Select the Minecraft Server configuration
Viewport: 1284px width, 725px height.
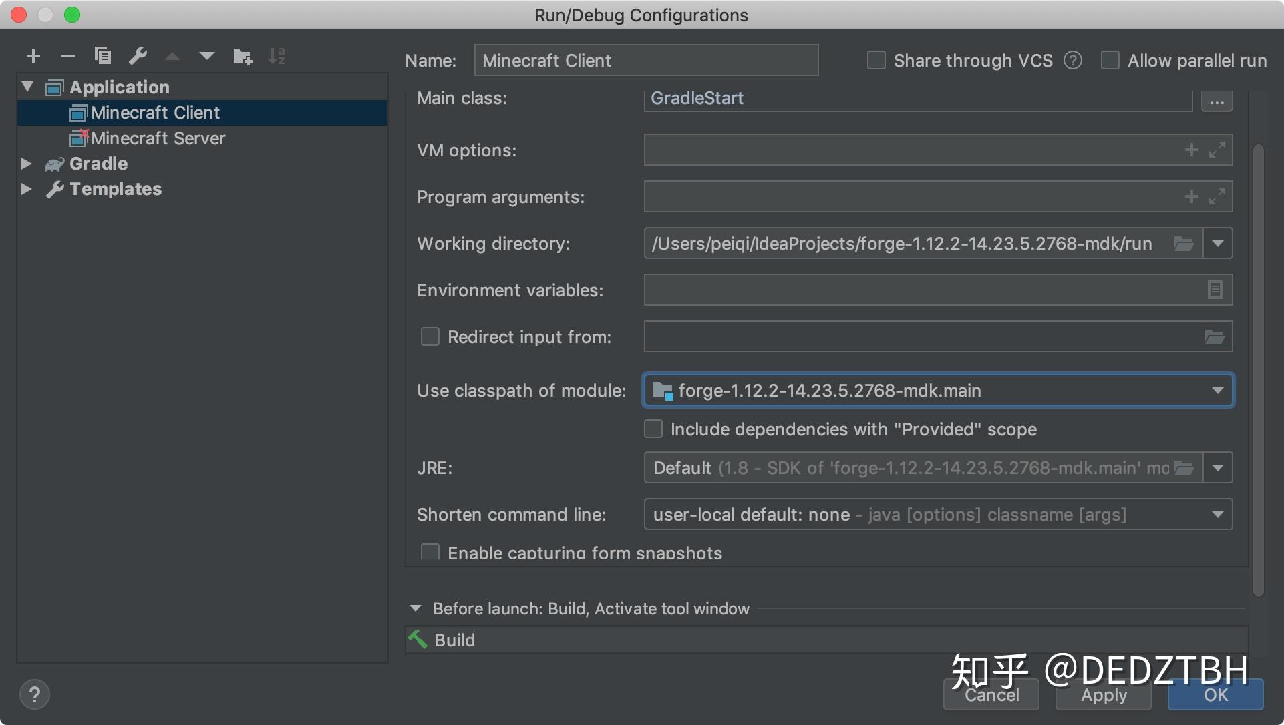pos(158,138)
